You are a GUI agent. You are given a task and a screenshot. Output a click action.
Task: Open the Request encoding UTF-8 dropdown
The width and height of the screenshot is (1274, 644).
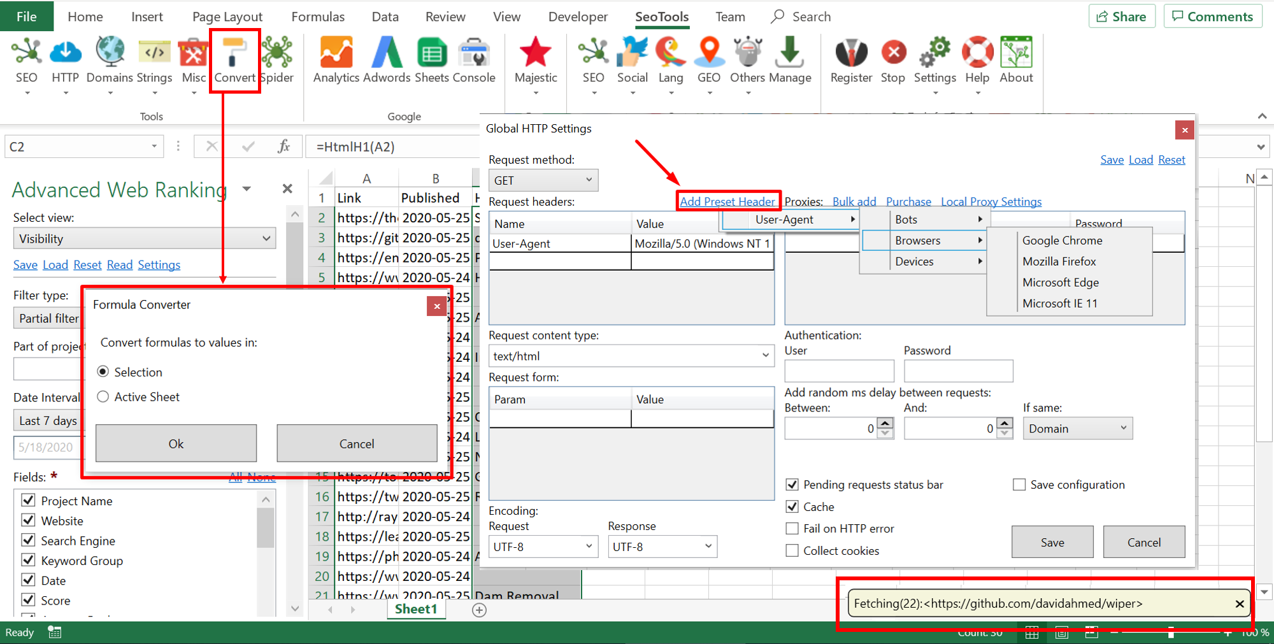tap(543, 547)
